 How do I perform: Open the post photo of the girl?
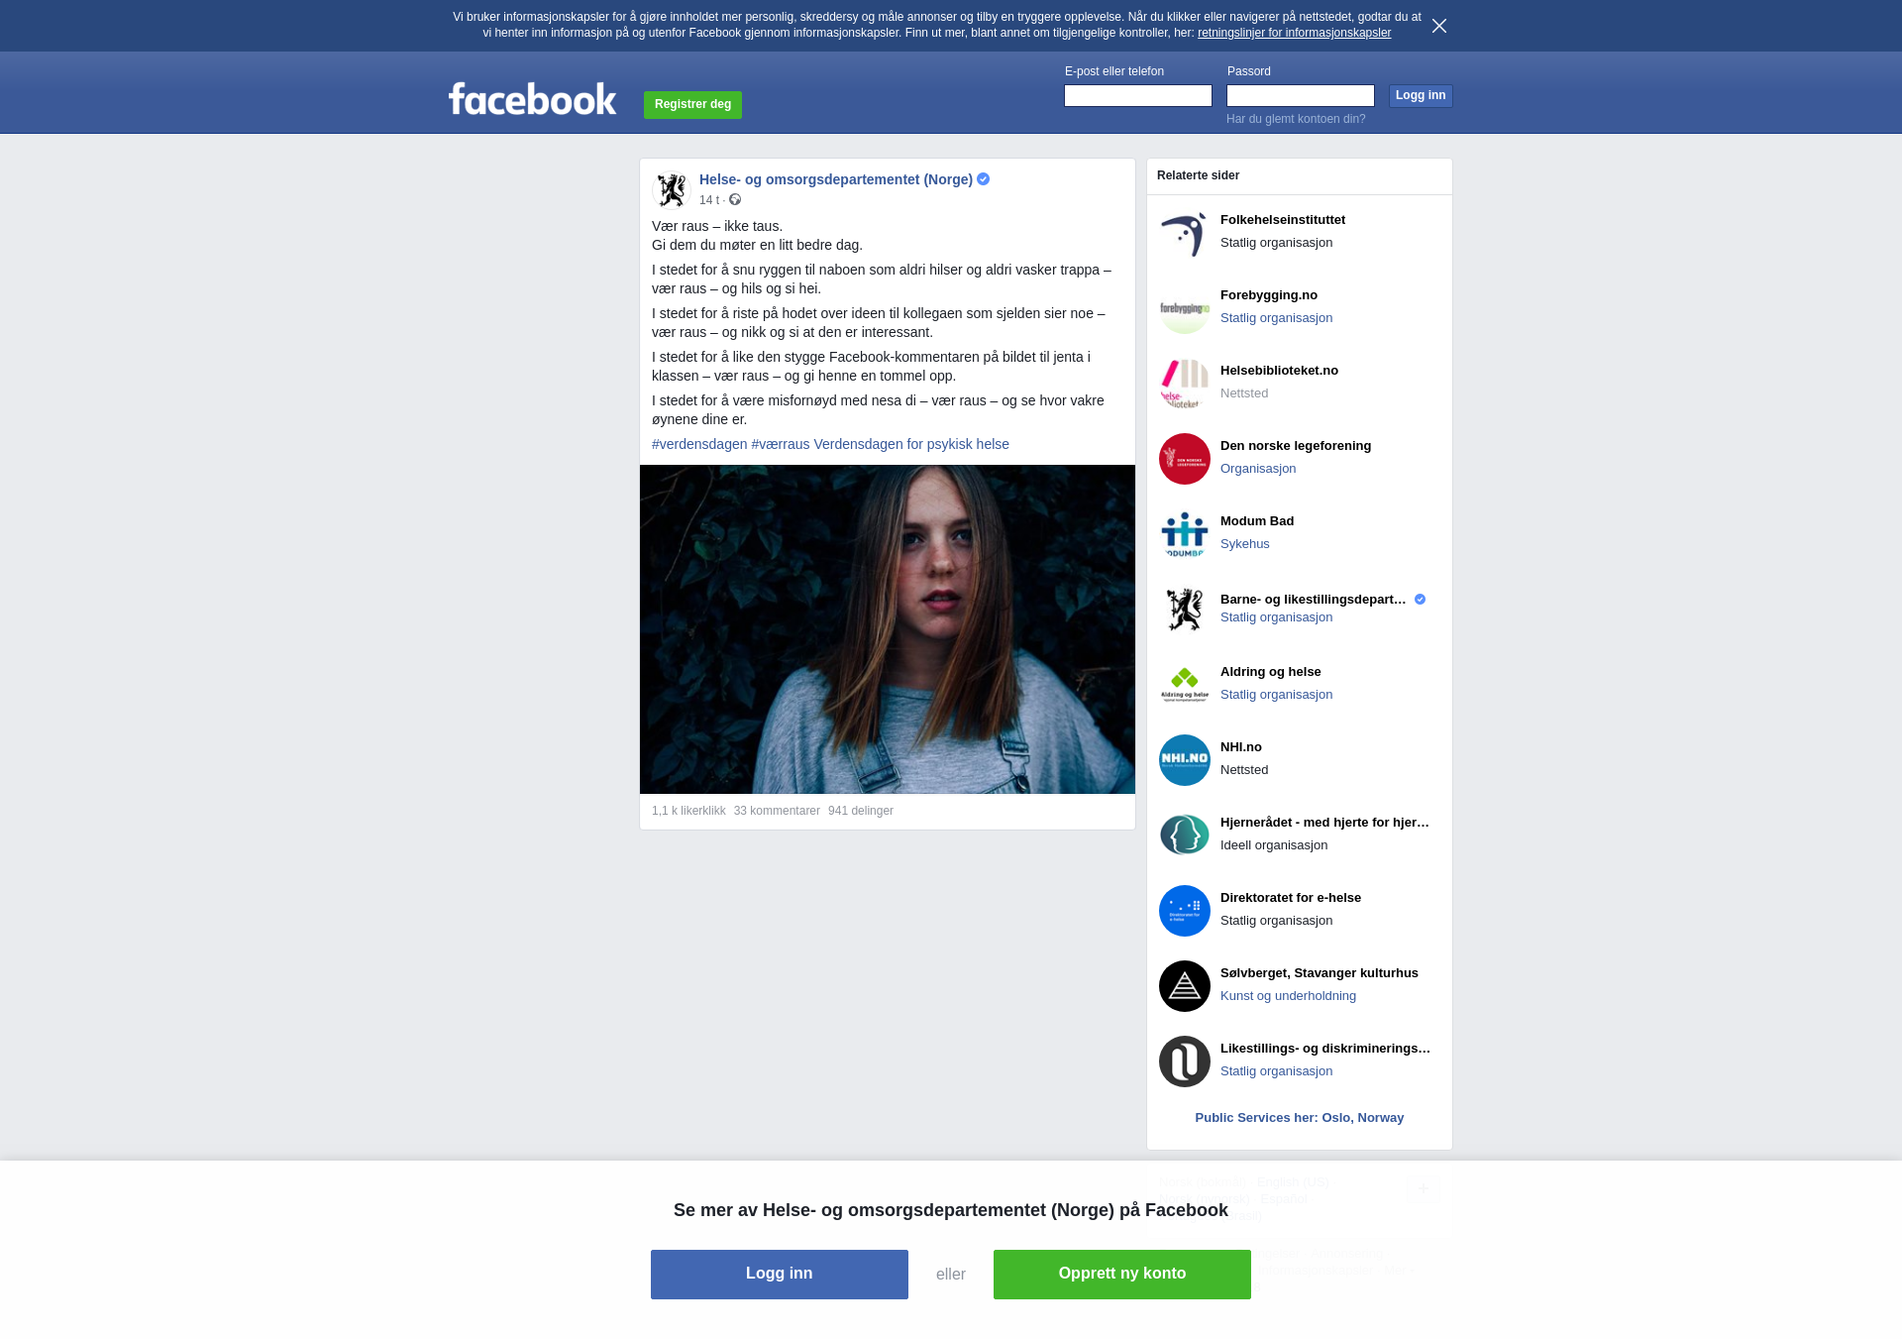[x=888, y=629]
